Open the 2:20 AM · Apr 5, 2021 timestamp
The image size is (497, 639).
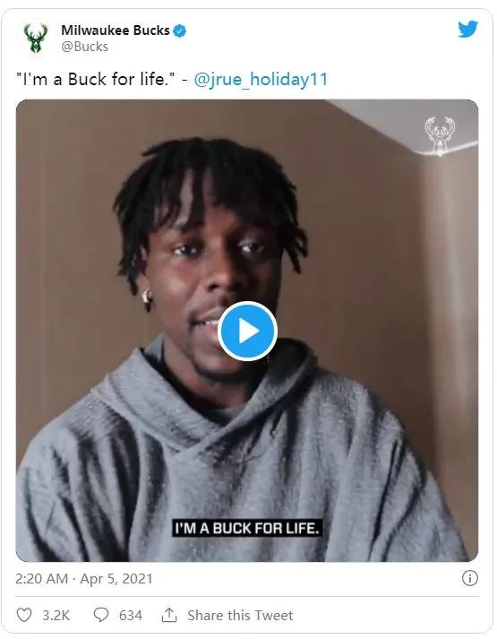[84, 579]
